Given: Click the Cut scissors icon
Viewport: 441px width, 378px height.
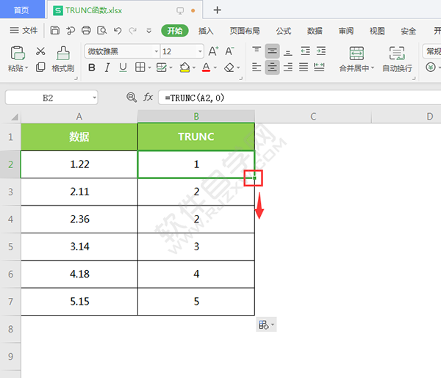Looking at the screenshot, I should (x=40, y=51).
